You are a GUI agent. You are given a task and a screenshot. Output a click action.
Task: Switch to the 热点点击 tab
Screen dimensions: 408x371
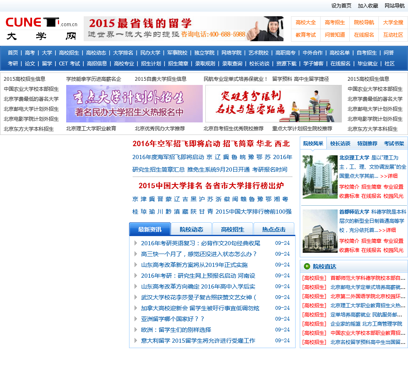[x=274, y=229]
